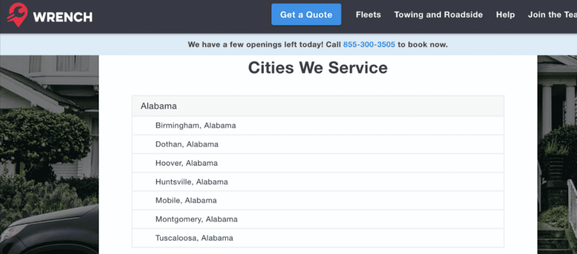Call the 855-300-3505 phone link
Viewport: 577px width, 254px height.
click(x=369, y=44)
